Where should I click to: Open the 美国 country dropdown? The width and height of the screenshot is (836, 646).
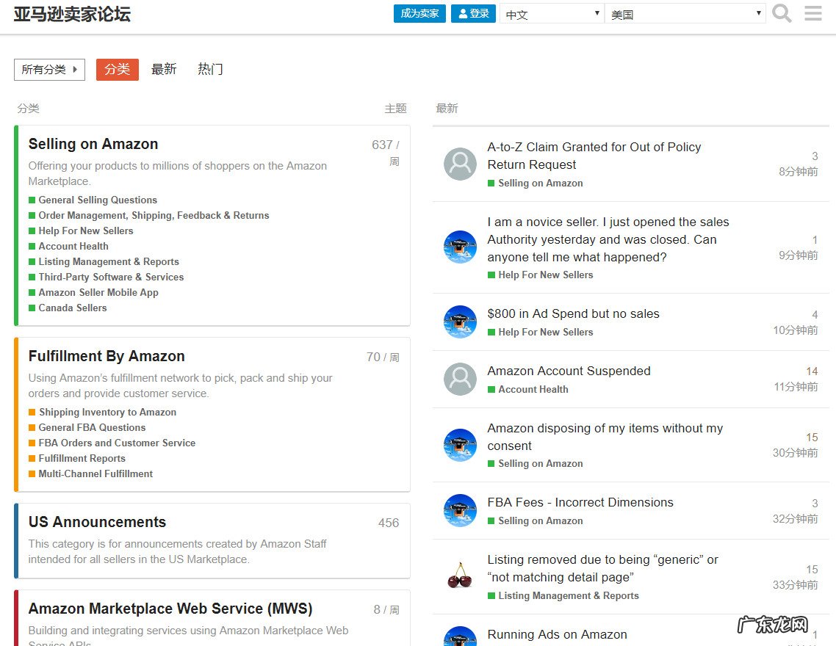tap(685, 14)
